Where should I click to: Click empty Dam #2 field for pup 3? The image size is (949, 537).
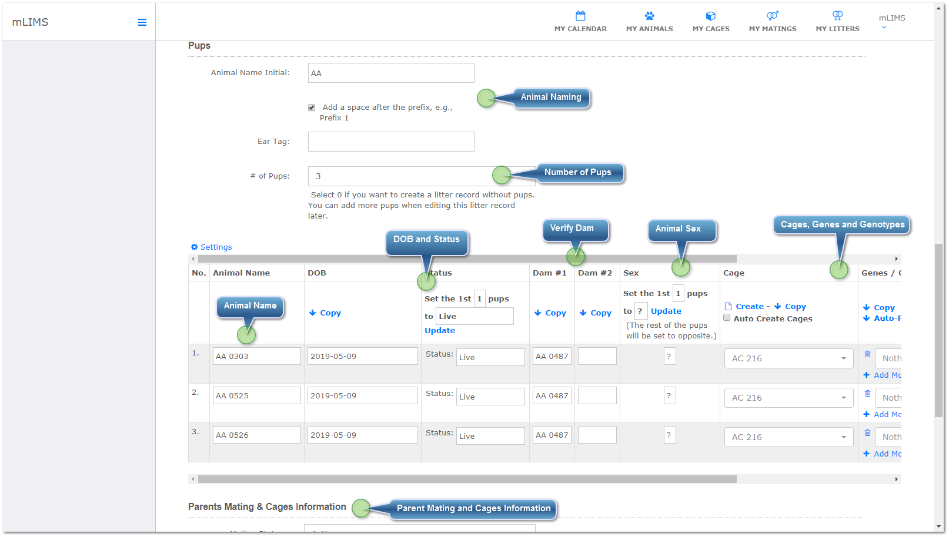click(597, 435)
